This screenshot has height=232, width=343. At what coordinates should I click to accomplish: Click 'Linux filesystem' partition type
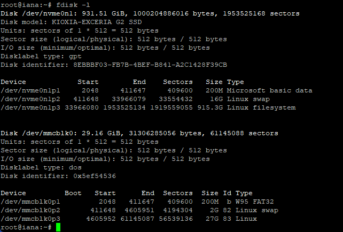(x=261, y=107)
